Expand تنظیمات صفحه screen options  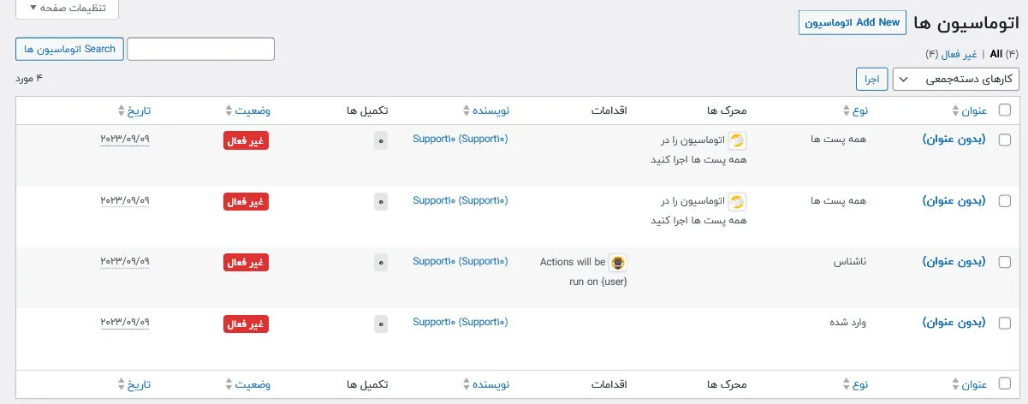(67, 9)
